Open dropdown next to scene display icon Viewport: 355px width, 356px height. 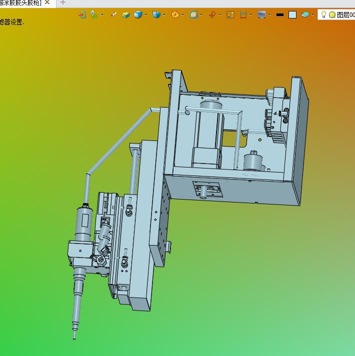(x=102, y=15)
